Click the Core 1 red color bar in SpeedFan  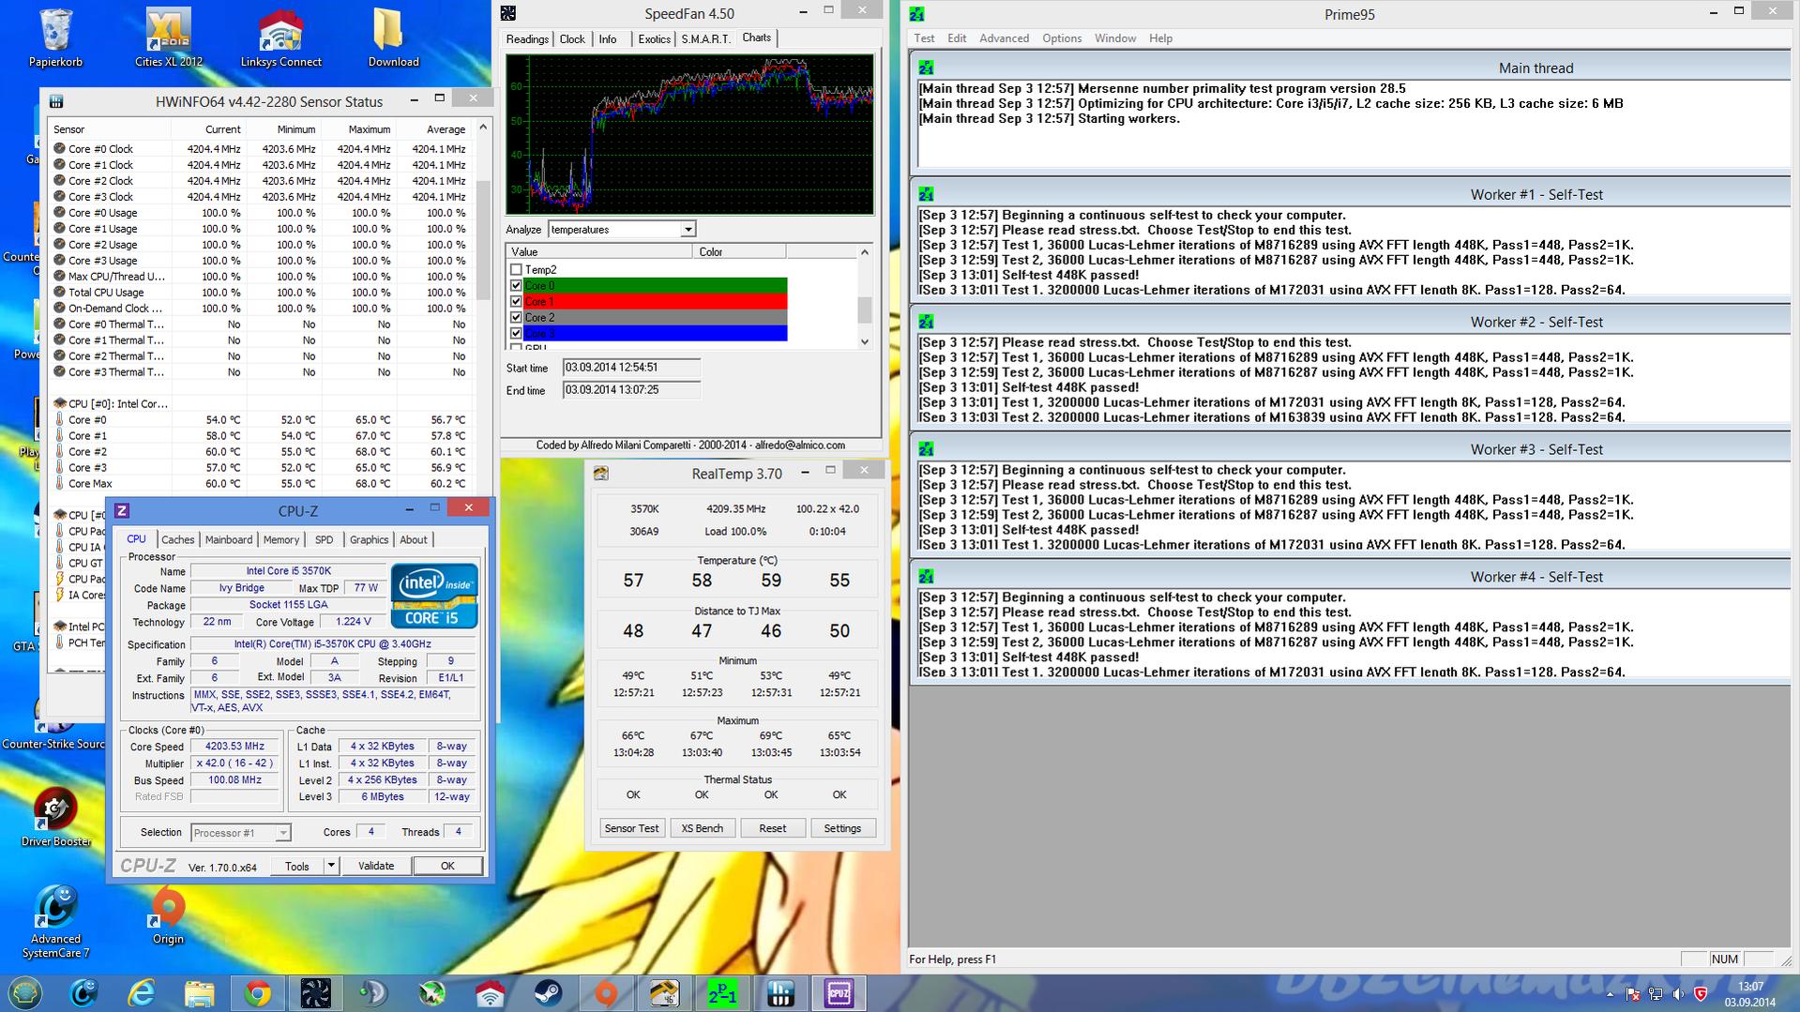(656, 301)
